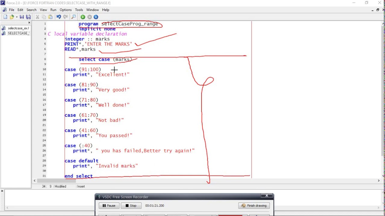This screenshot has width=385, height=216.
Task: Open the Help menu
Action: pos(106,10)
